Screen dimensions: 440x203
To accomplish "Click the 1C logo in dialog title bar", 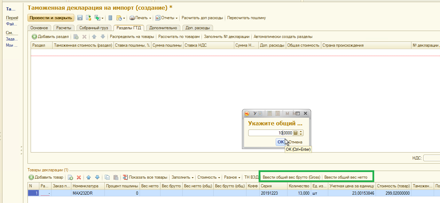I will coord(247,114).
